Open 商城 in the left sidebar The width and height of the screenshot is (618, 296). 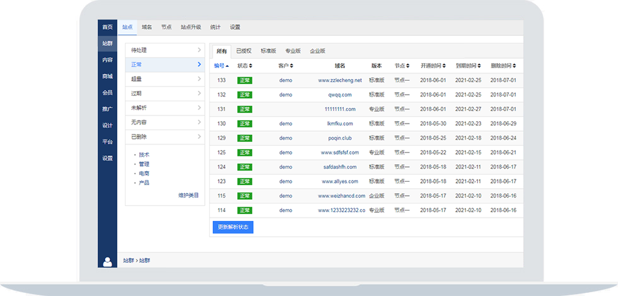click(107, 76)
